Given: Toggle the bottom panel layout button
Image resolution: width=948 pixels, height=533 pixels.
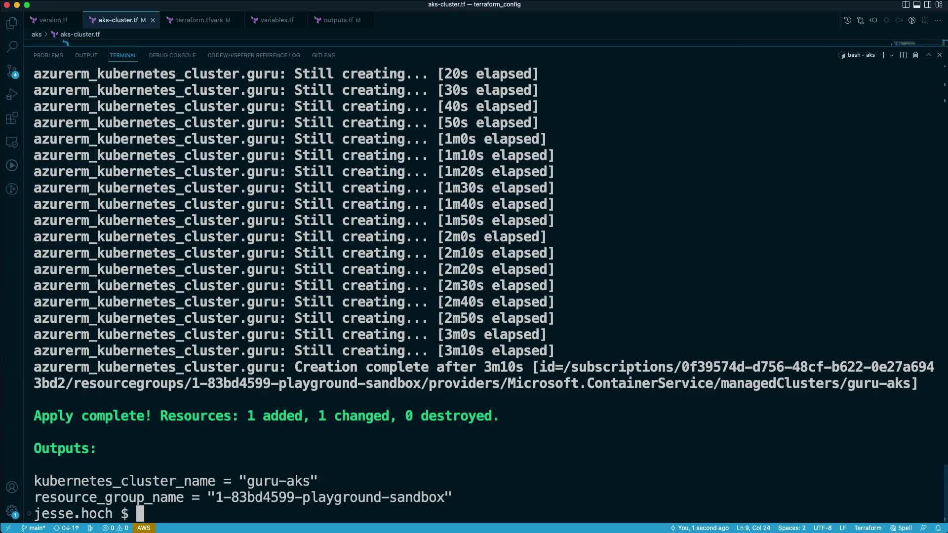Looking at the screenshot, I should pos(916,4).
